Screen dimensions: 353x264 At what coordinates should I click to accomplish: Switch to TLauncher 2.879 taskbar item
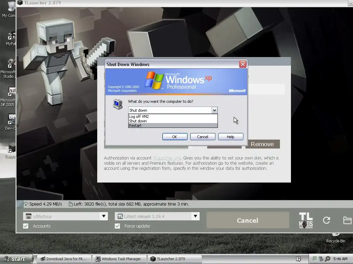[x=175, y=259]
